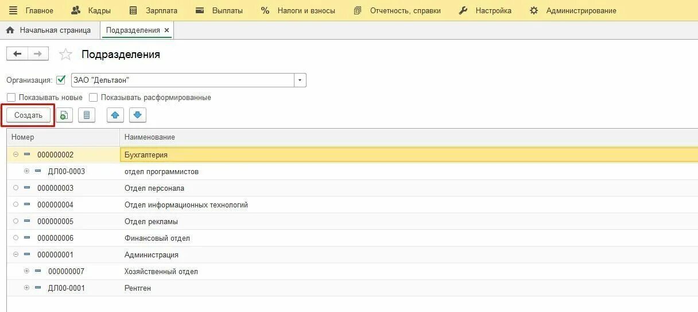
Task: Click the forward navigation arrow
Action: point(38,54)
